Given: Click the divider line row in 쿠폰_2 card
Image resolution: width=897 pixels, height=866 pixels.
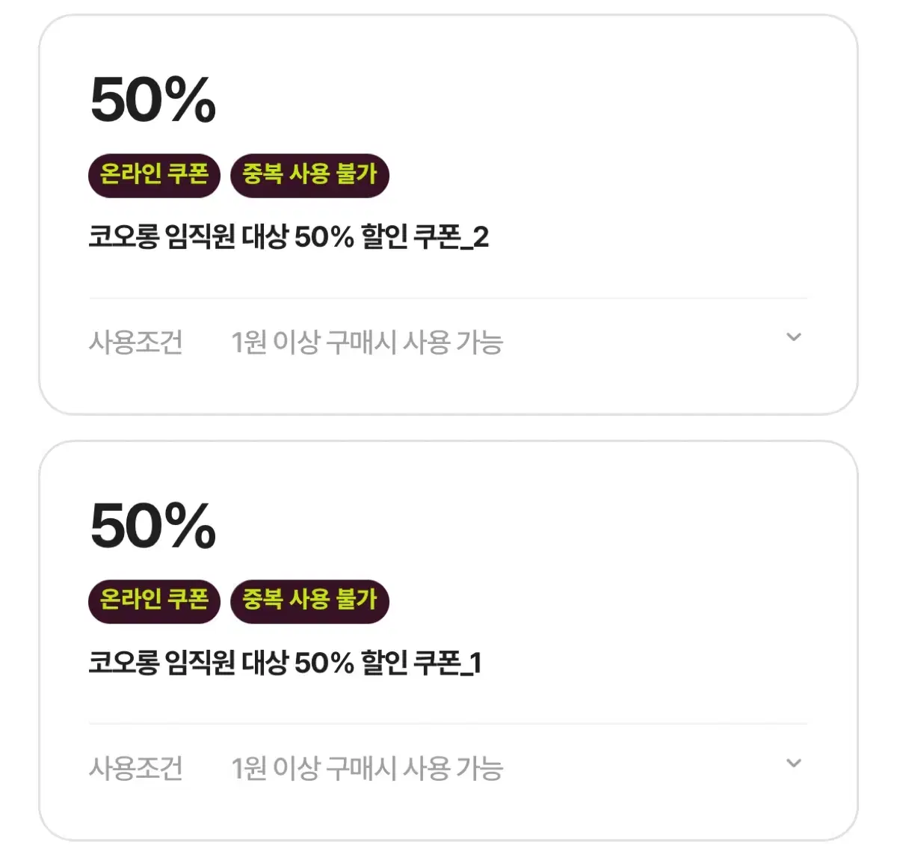Looking at the screenshot, I should [x=449, y=298].
